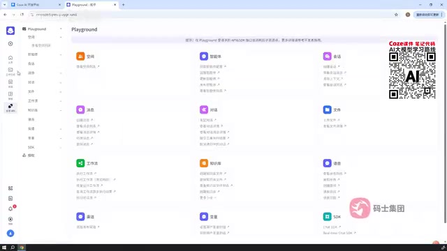Select 会话 in the sidebar menu
Screen dimensions: 447x251
point(31,63)
